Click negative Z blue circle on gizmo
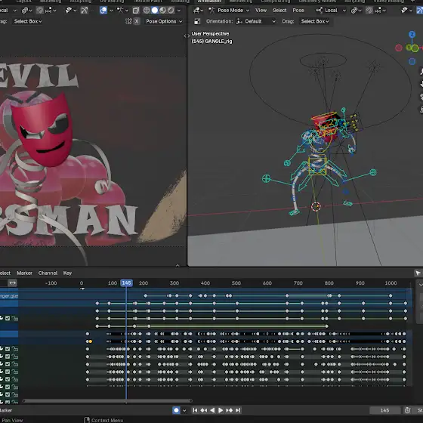 [x=412, y=61]
